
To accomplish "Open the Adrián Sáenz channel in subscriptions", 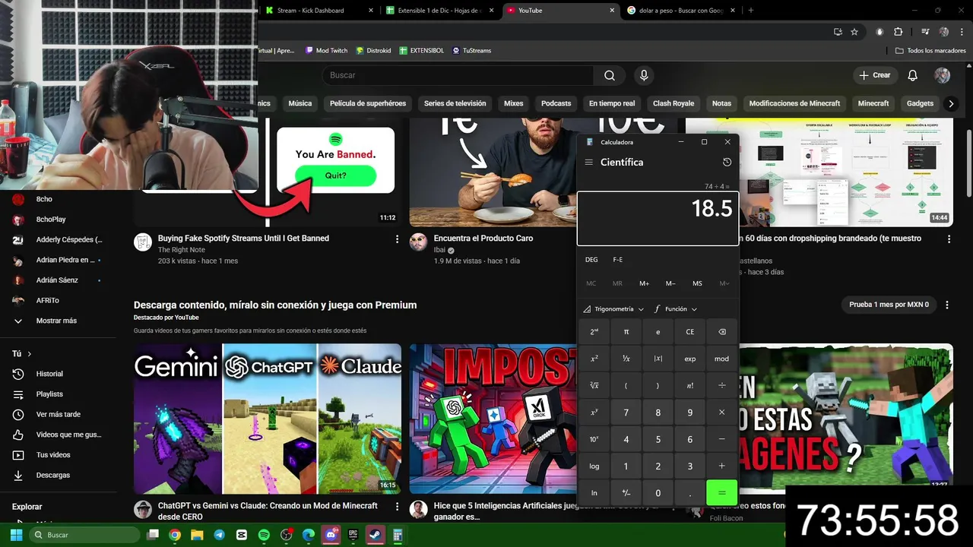I will (x=57, y=280).
